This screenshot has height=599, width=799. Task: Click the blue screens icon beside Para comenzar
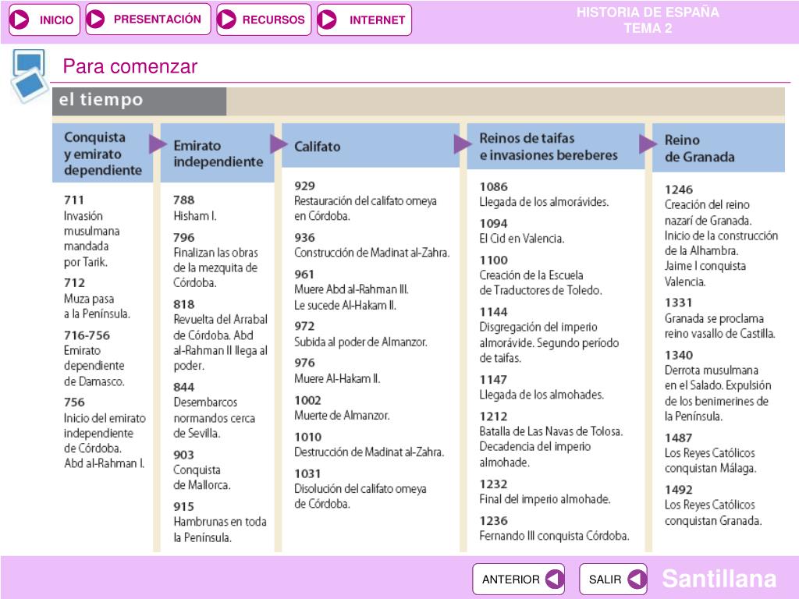[x=29, y=76]
